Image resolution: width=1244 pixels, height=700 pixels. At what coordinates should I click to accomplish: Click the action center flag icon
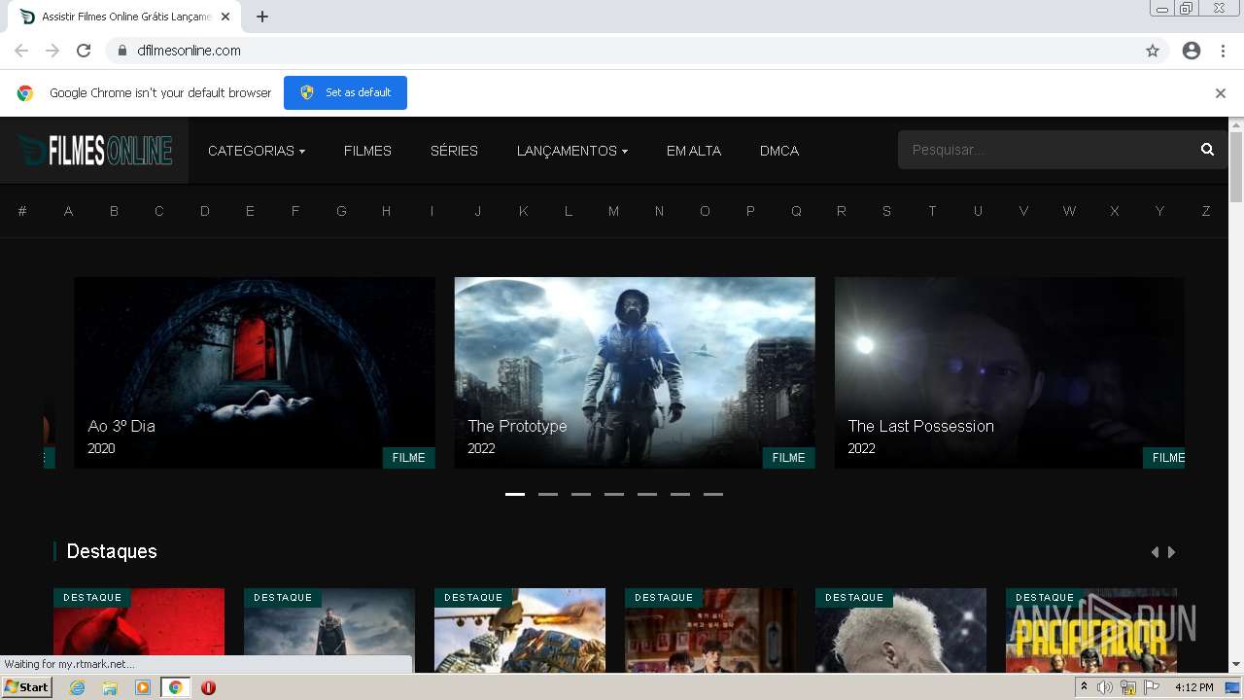tap(1152, 687)
